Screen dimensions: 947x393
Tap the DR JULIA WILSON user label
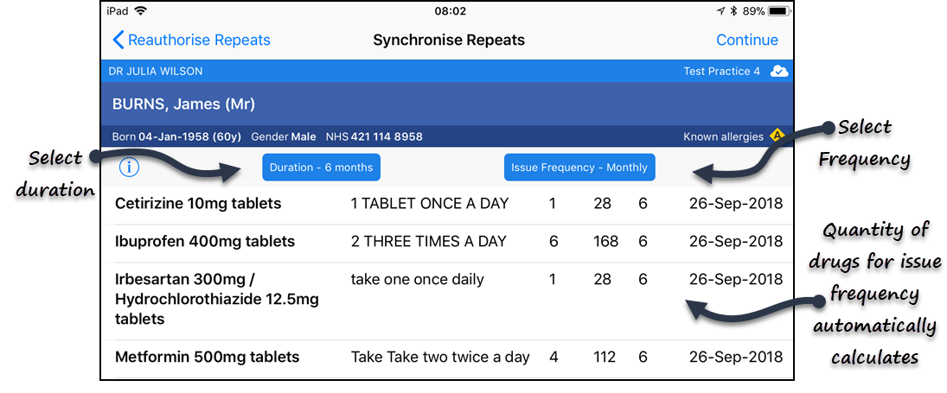pos(156,71)
